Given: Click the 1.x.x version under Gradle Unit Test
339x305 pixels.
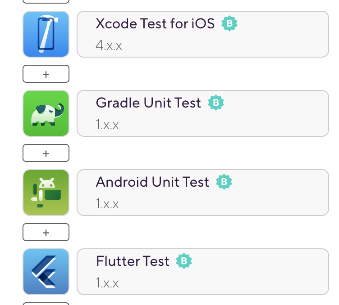Looking at the screenshot, I should pos(107,125).
